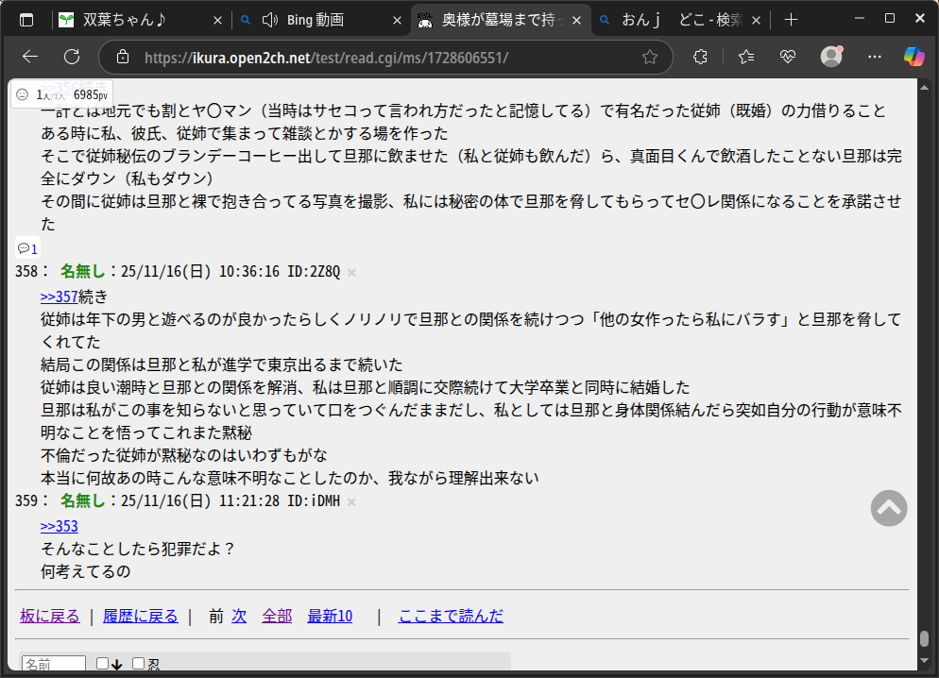Follow the >>357 reply anchor link

tap(59, 296)
